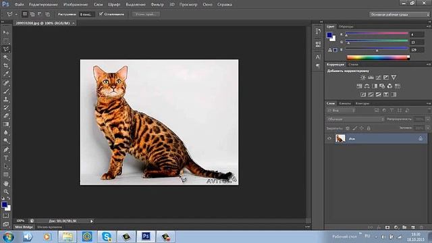Open the layer fill slider arrow

(x=427, y=128)
